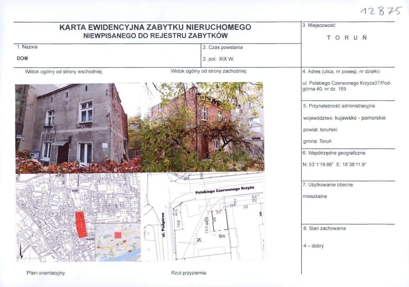The width and height of the screenshot is (409, 287).
Task: Click the 'N' north marker on site plan
Action: pyautogui.click(x=199, y=240)
